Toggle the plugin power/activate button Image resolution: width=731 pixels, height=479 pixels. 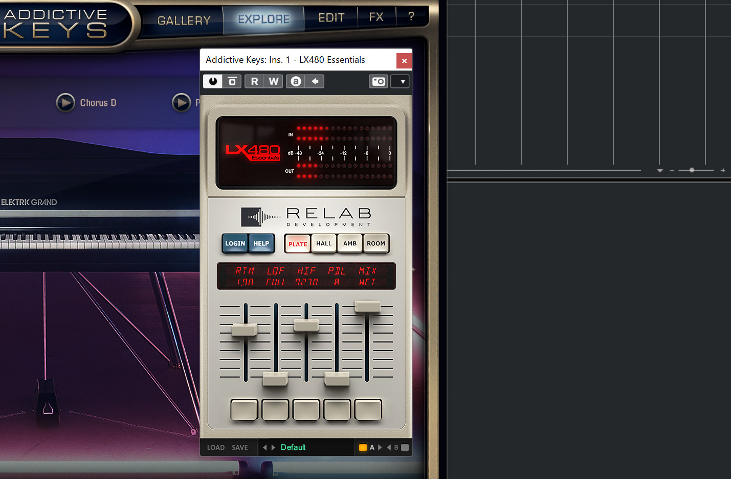tap(213, 81)
